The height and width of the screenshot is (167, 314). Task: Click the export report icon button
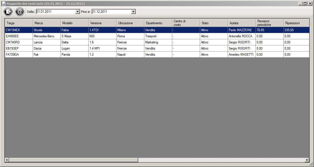(x=8, y=12)
